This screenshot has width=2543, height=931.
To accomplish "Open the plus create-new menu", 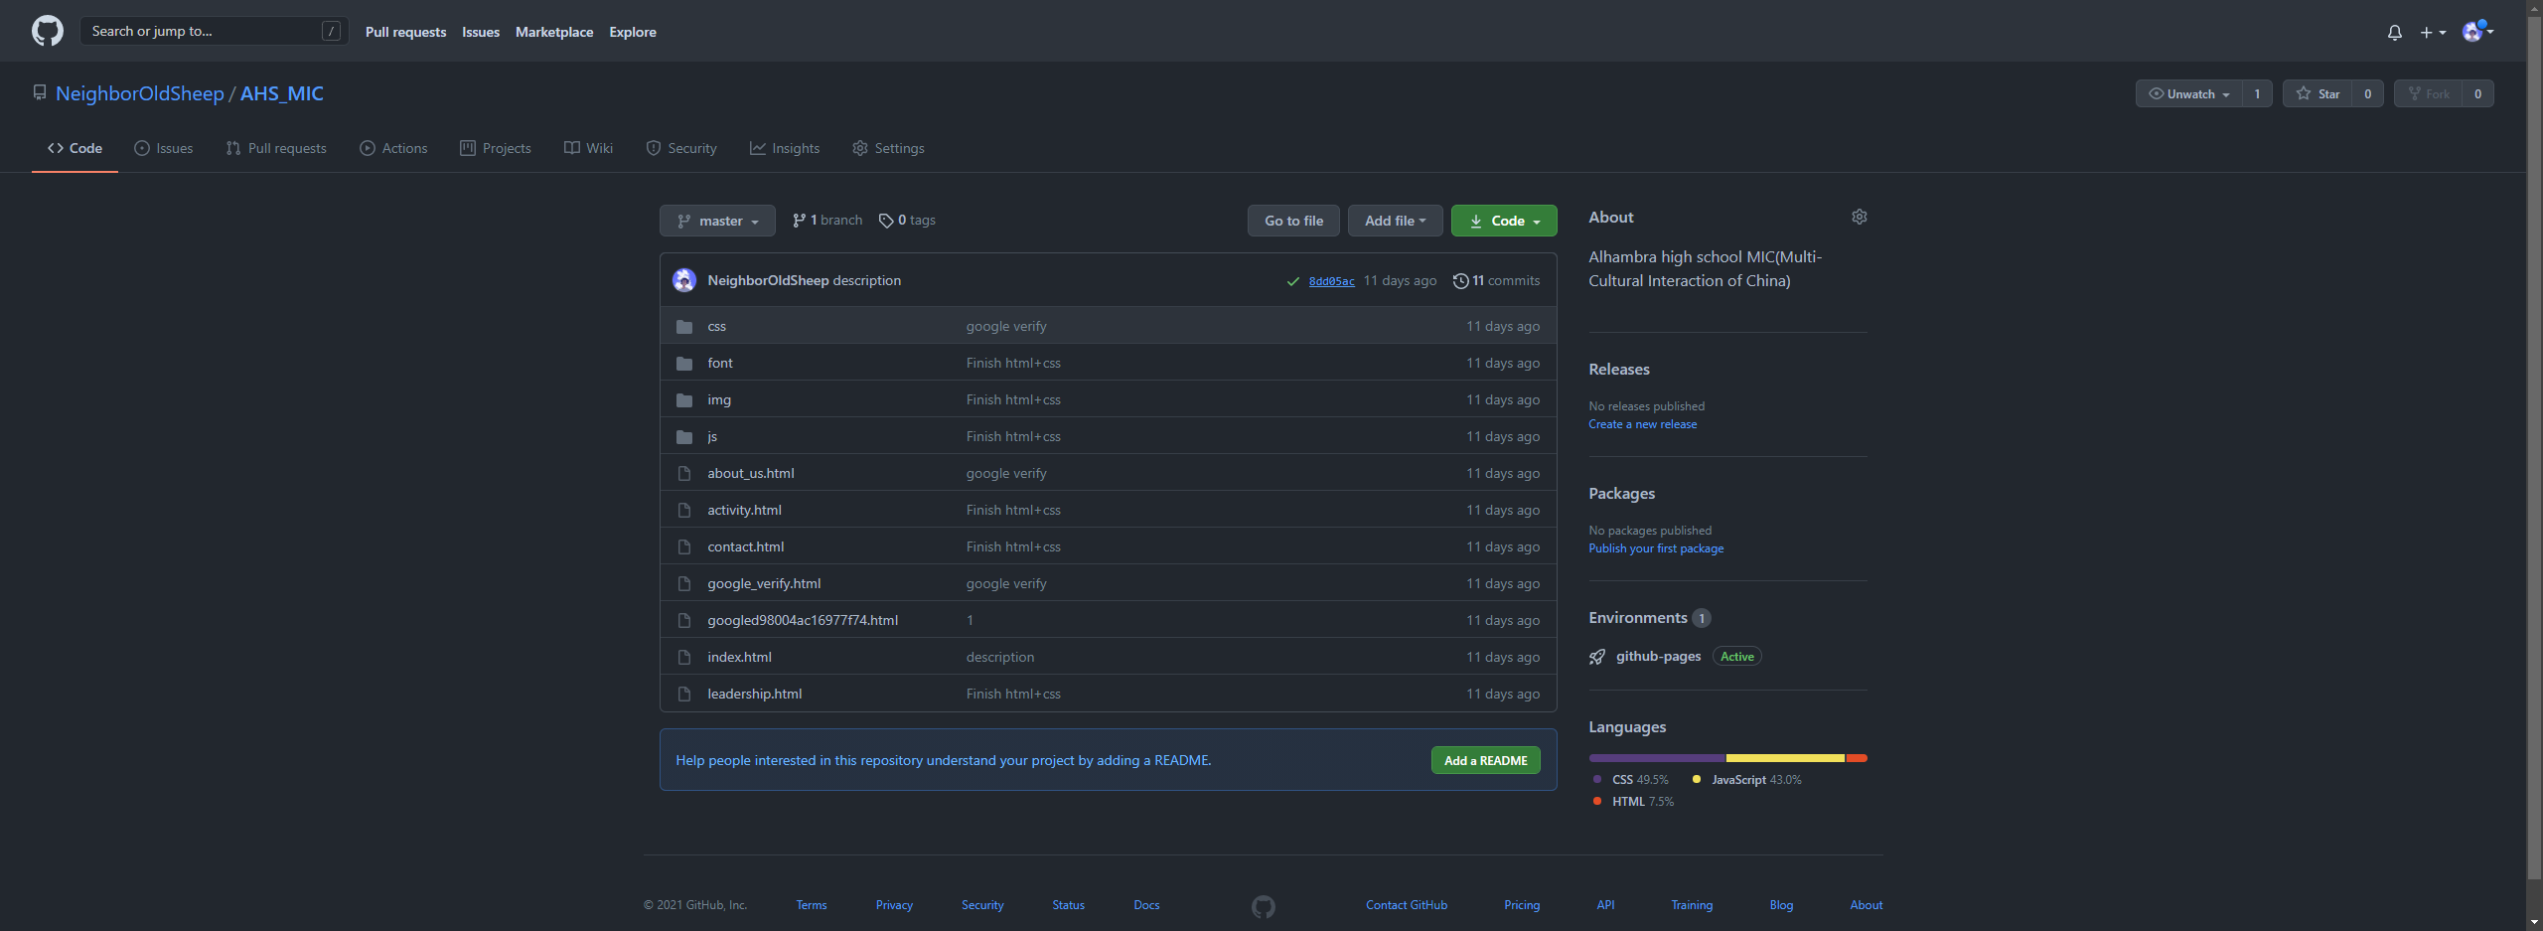I will tap(2433, 32).
